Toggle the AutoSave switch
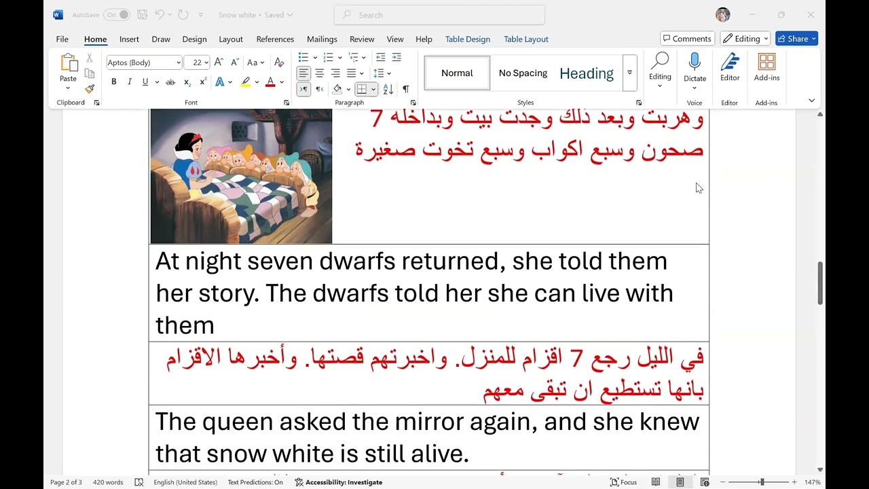 pos(117,14)
